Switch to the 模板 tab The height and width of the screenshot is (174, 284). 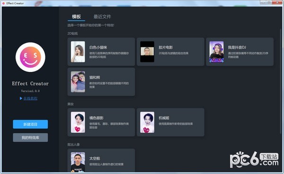tap(76, 17)
